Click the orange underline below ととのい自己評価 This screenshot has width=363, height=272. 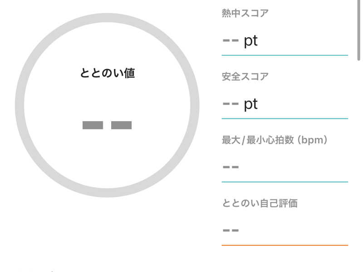pos(285,245)
